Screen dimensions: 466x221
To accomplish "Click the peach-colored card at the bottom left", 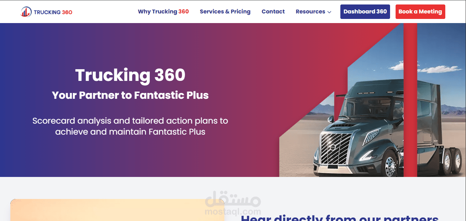I will tap(117, 210).
